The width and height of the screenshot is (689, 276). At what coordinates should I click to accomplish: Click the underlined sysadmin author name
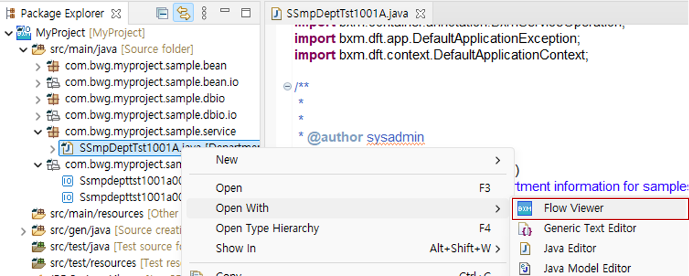(395, 138)
